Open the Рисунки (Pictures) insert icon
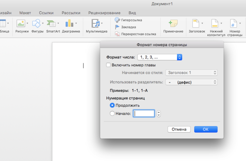This screenshot has height=161, width=246. point(21,24)
